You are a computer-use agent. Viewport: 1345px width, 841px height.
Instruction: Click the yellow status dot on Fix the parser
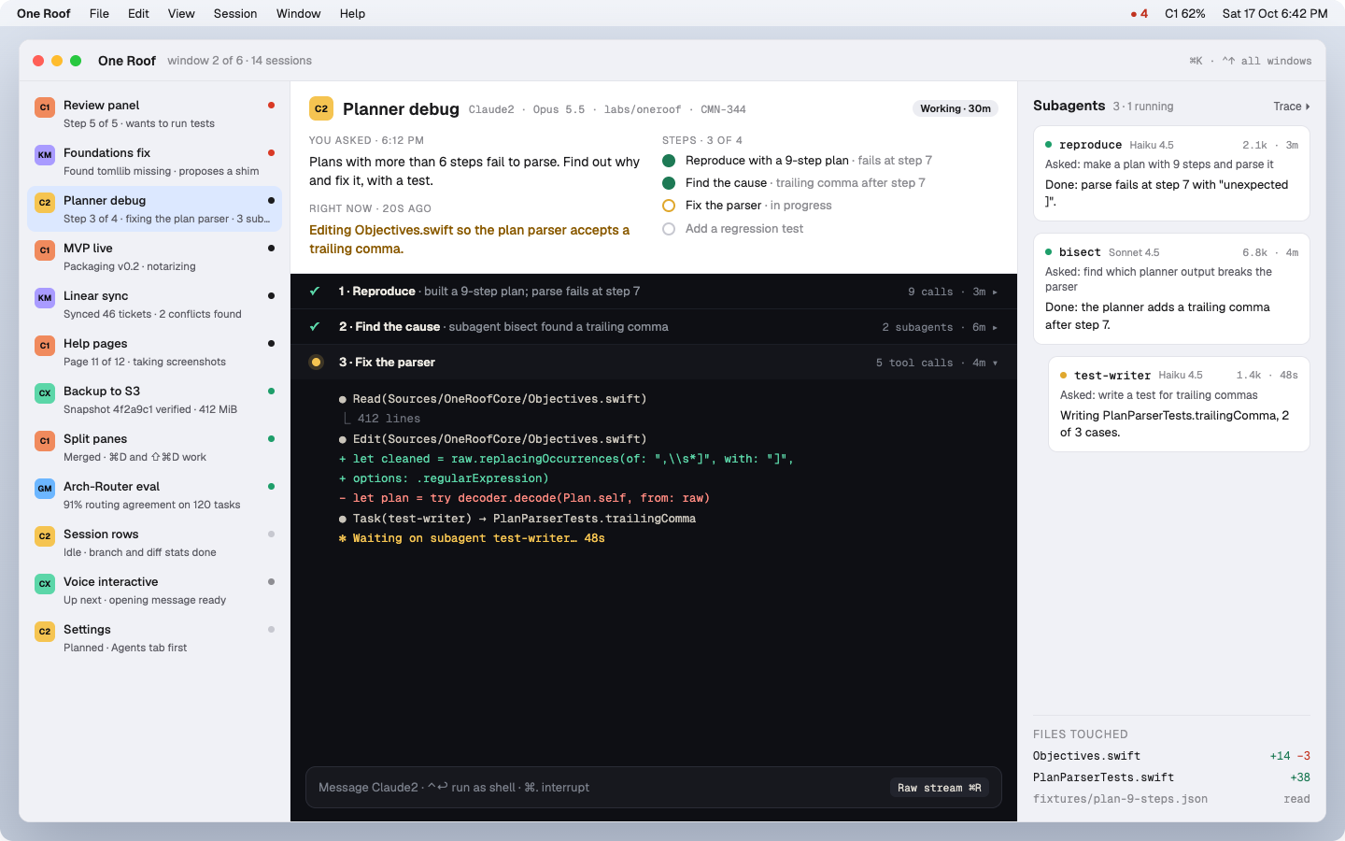317,363
